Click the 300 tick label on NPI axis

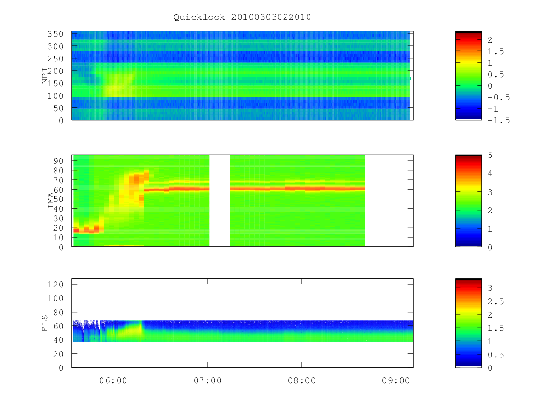pyautogui.click(x=56, y=46)
